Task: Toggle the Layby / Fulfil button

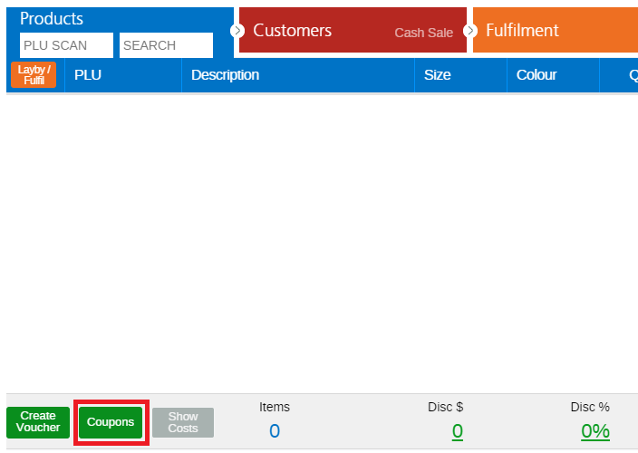Action: [x=34, y=75]
